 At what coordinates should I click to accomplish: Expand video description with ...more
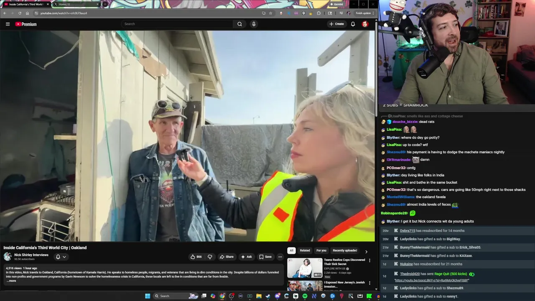tap(11, 281)
